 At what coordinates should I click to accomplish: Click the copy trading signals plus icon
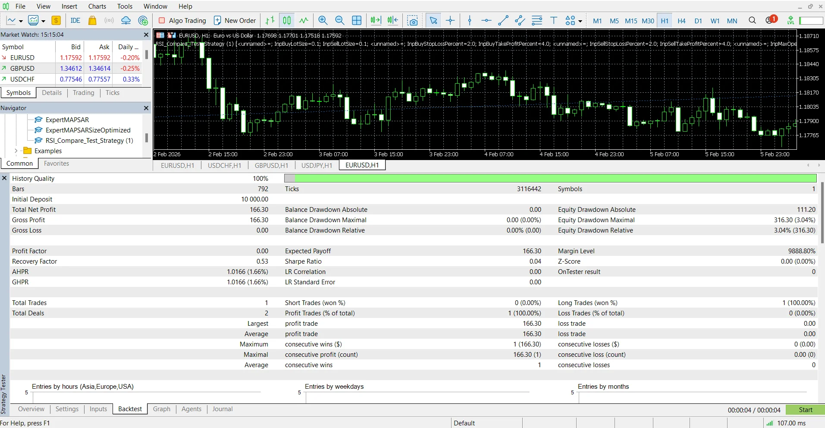pyautogui.click(x=143, y=20)
